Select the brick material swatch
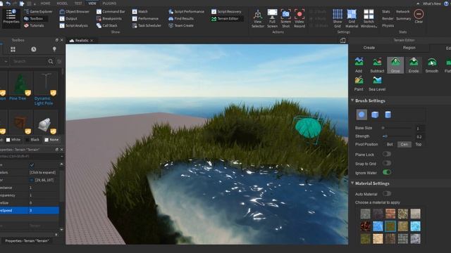This screenshot has width=451, height=253. tap(390, 214)
